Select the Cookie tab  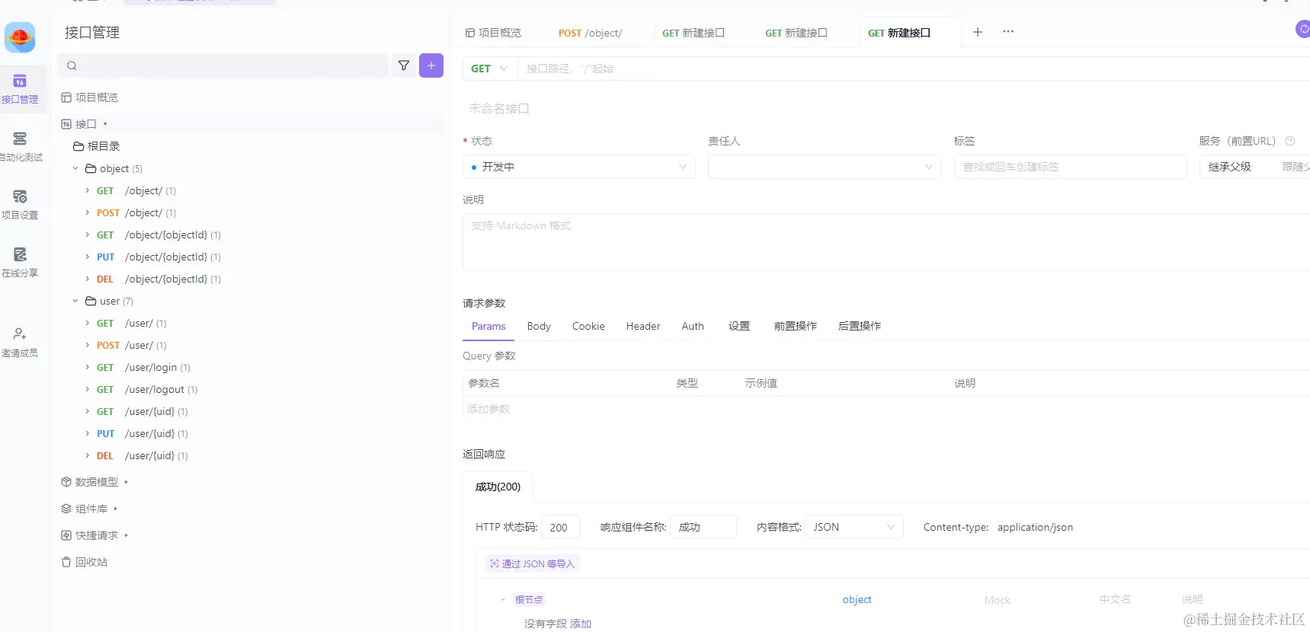point(588,326)
